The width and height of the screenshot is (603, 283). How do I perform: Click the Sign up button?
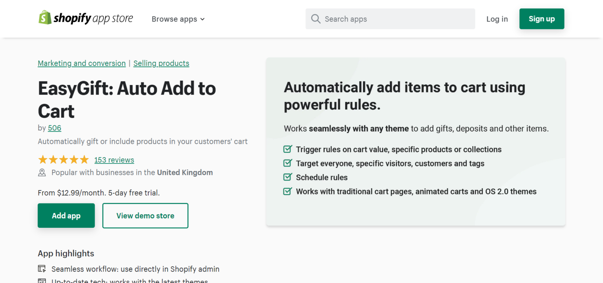tap(541, 18)
